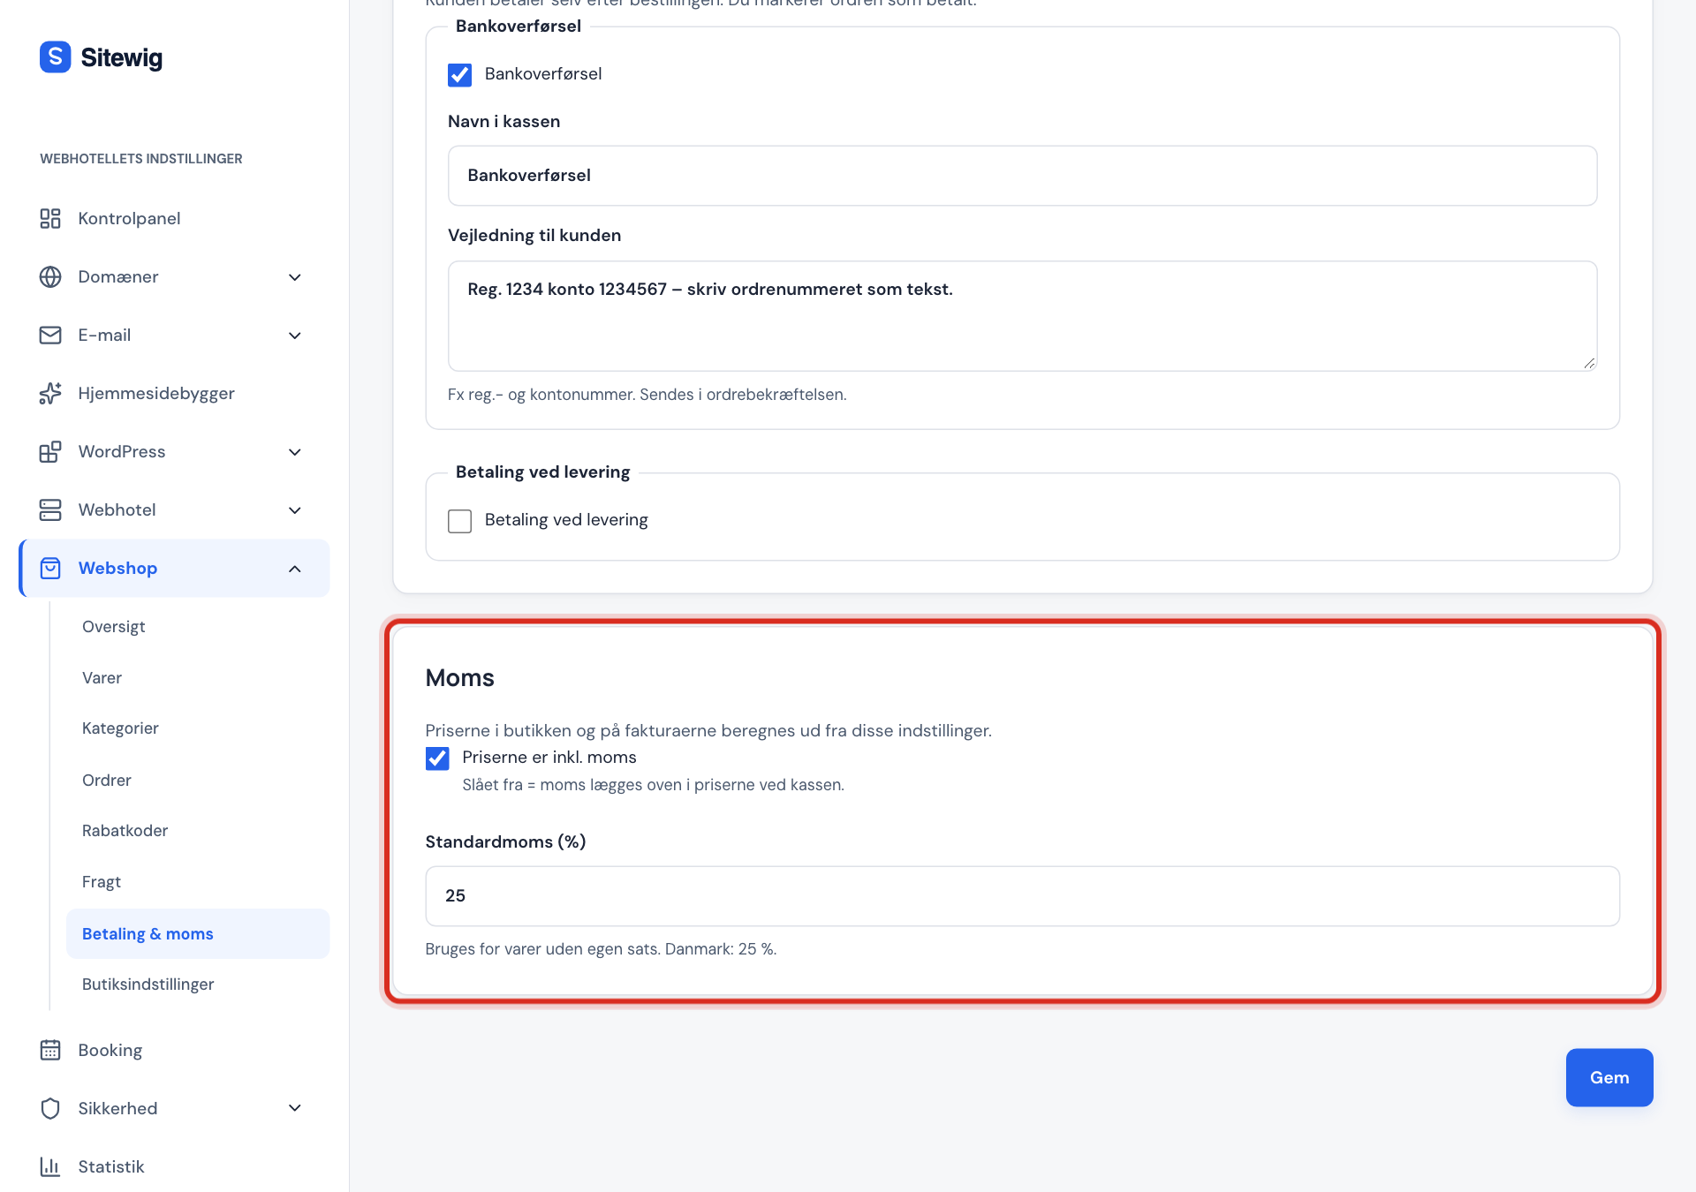Focus the Standardmoms (%) input

(x=1022, y=896)
